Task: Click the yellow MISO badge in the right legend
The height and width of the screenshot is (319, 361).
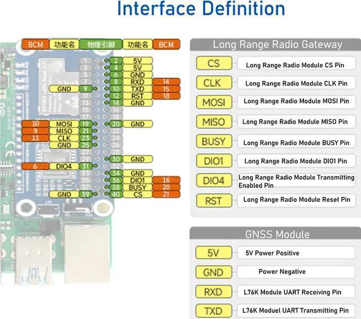Action: tap(213, 122)
